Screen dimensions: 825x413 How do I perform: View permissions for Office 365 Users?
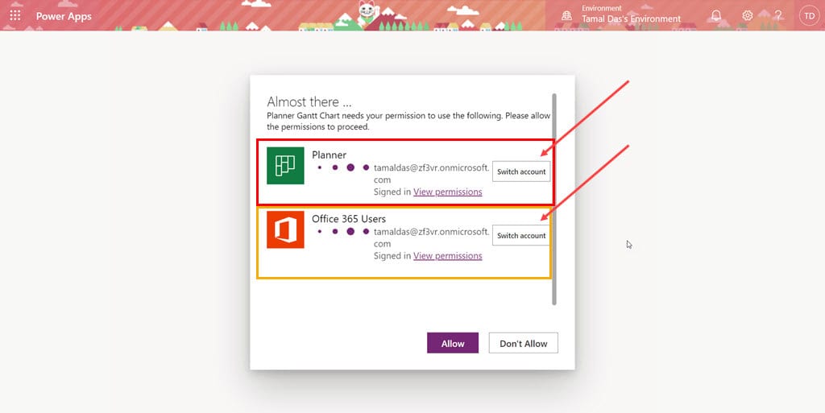[x=448, y=256]
